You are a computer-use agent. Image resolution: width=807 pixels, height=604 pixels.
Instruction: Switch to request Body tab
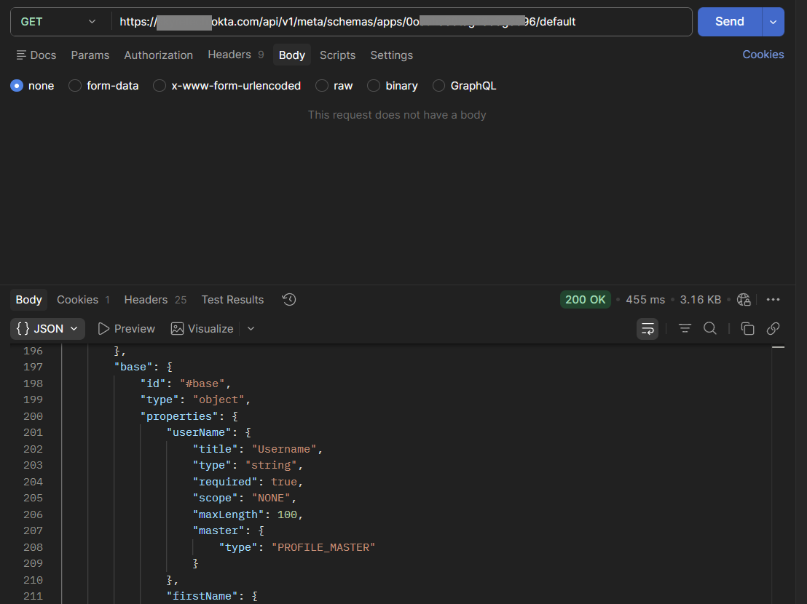coord(292,55)
